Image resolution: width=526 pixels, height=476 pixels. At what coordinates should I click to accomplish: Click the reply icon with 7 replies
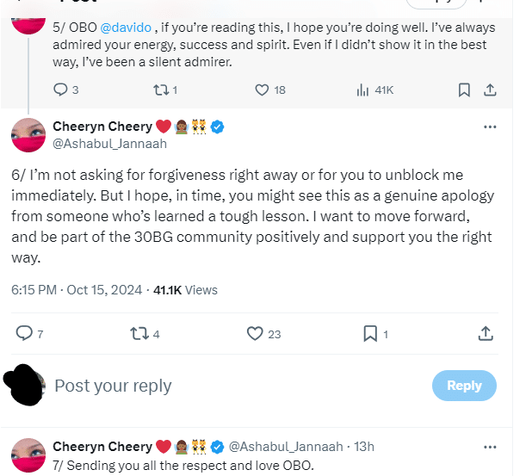pyautogui.click(x=24, y=333)
